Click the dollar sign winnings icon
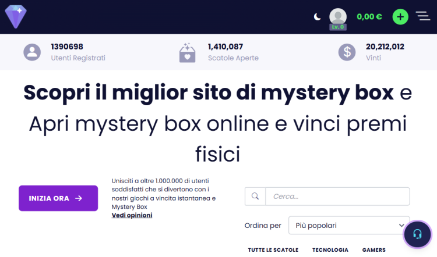 tap(347, 52)
